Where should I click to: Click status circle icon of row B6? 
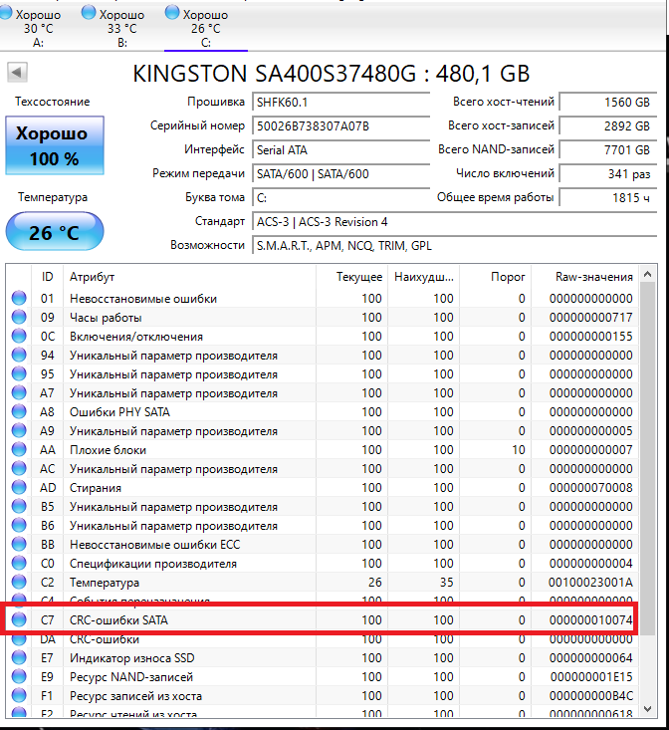pyautogui.click(x=19, y=525)
